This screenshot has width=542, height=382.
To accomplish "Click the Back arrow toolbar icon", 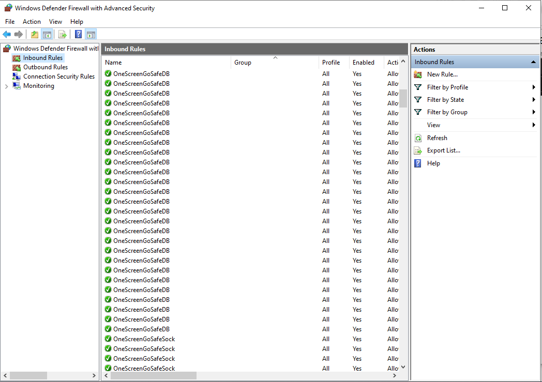I will (x=7, y=34).
